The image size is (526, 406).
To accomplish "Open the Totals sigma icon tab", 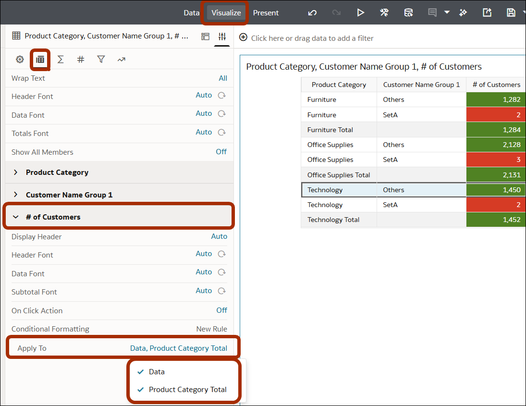I will pos(61,60).
